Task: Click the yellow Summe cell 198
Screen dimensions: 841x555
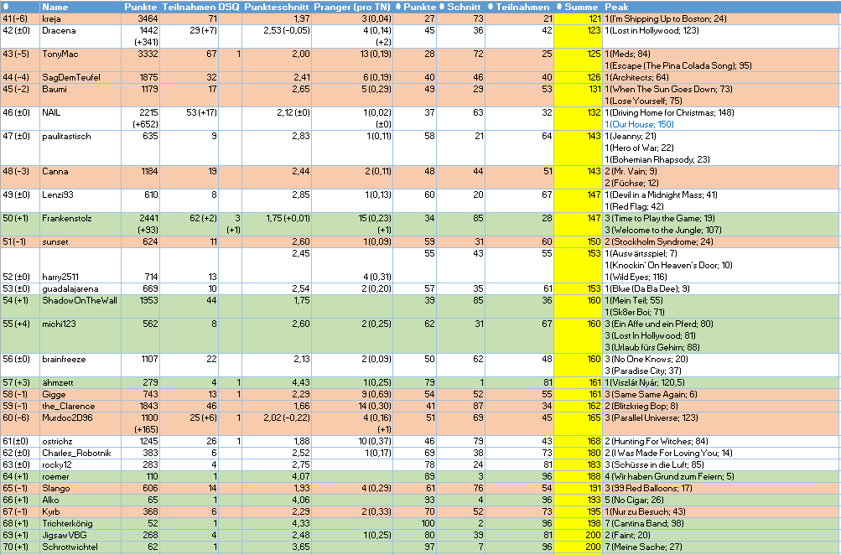Action: coord(578,524)
